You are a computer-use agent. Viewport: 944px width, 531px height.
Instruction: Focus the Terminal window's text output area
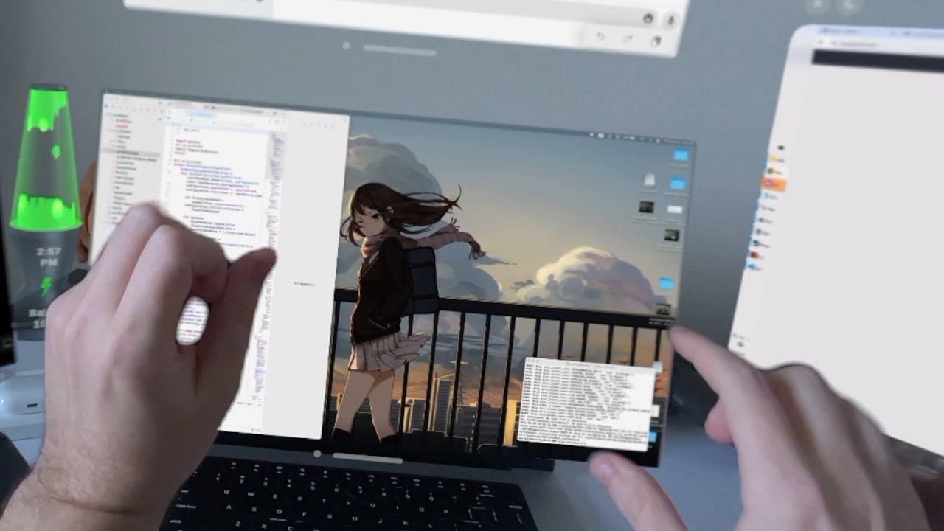pyautogui.click(x=583, y=404)
